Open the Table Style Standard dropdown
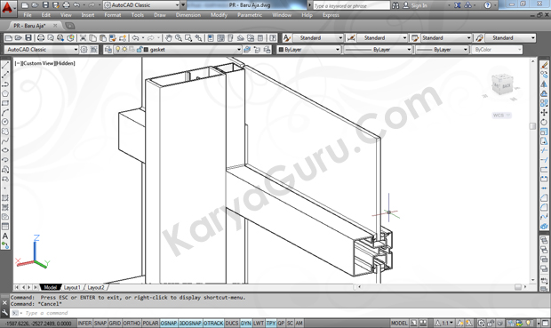This screenshot has width=551, height=328. [x=446, y=38]
